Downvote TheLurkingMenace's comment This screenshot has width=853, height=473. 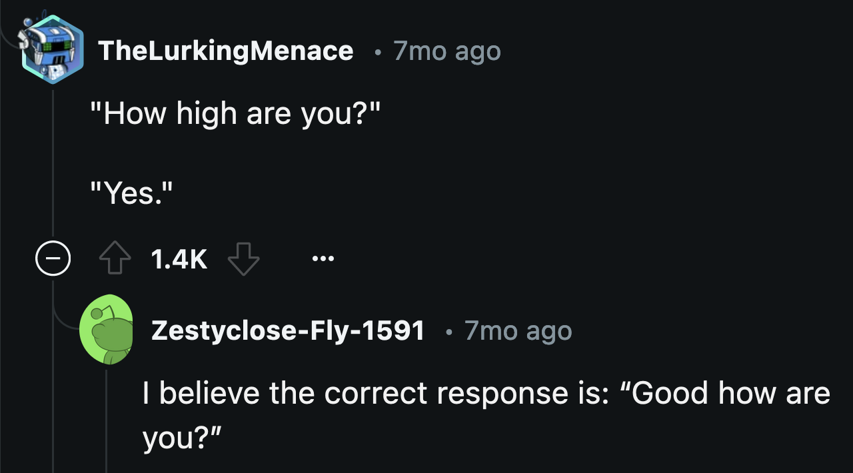click(243, 259)
